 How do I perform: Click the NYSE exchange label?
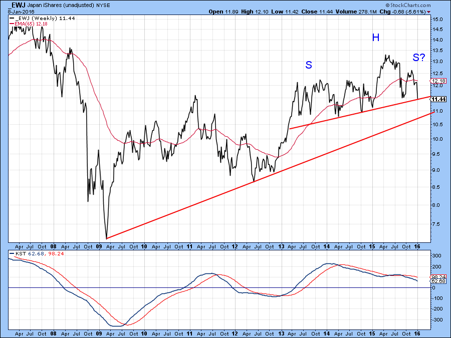(103, 5)
